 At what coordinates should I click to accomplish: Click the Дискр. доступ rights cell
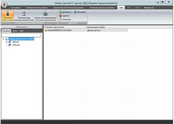107,31
